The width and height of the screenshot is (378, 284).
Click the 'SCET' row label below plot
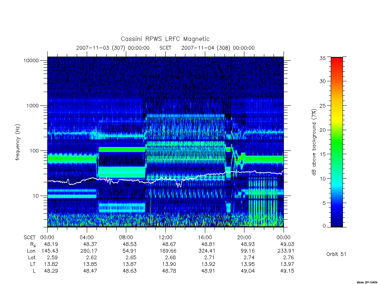[x=30, y=238]
